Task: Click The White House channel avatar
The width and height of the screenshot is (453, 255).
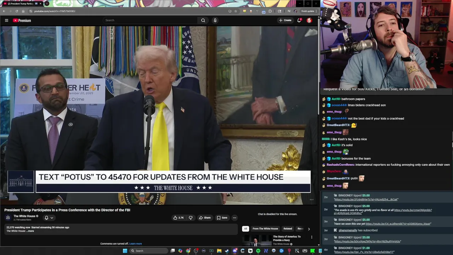Action: coord(8,217)
